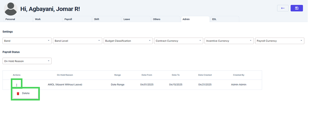Viewport: 309px width, 115px height.
Task: Click the 04/21/2025 date cell
Action: (x=205, y=85)
